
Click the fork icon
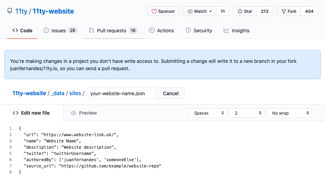click(283, 11)
